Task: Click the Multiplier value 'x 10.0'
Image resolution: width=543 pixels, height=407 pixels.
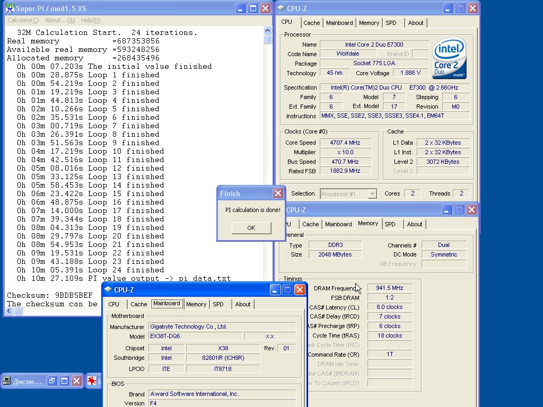Action: (345, 152)
